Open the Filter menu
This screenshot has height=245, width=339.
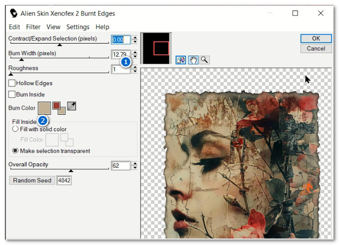(x=33, y=27)
